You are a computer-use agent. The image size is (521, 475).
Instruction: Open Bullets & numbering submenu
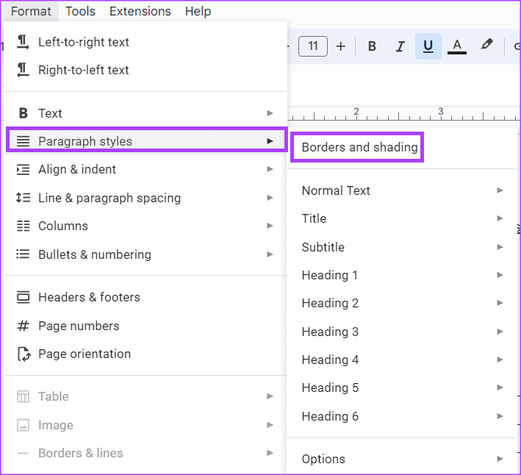(145, 254)
